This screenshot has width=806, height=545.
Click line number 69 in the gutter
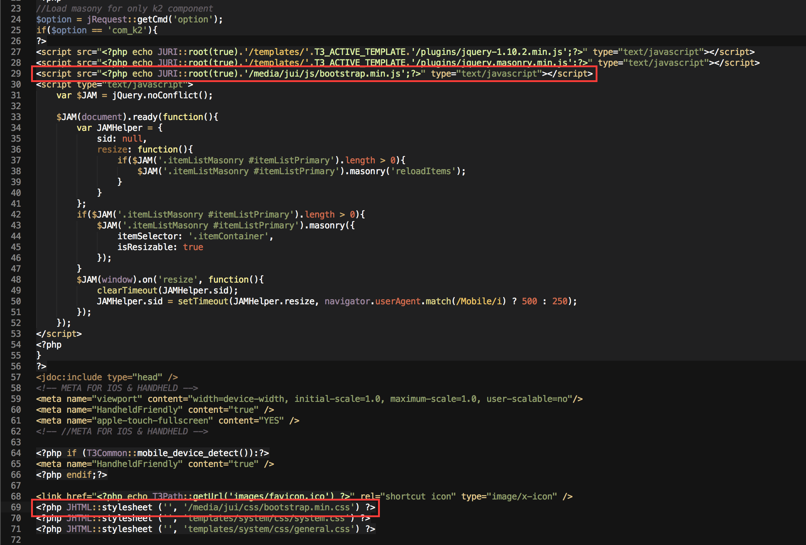[x=16, y=507]
